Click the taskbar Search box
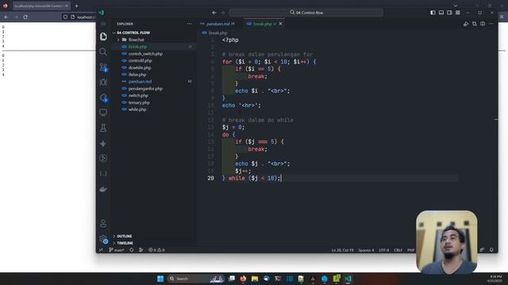 (x=196, y=279)
